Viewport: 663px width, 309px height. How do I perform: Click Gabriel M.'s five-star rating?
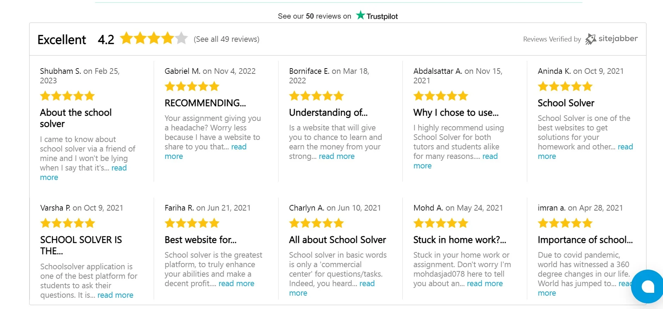(x=192, y=86)
